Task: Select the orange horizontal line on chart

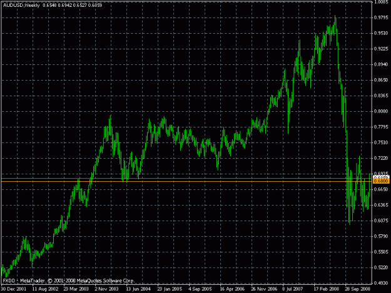Action: pyautogui.click(x=186, y=181)
